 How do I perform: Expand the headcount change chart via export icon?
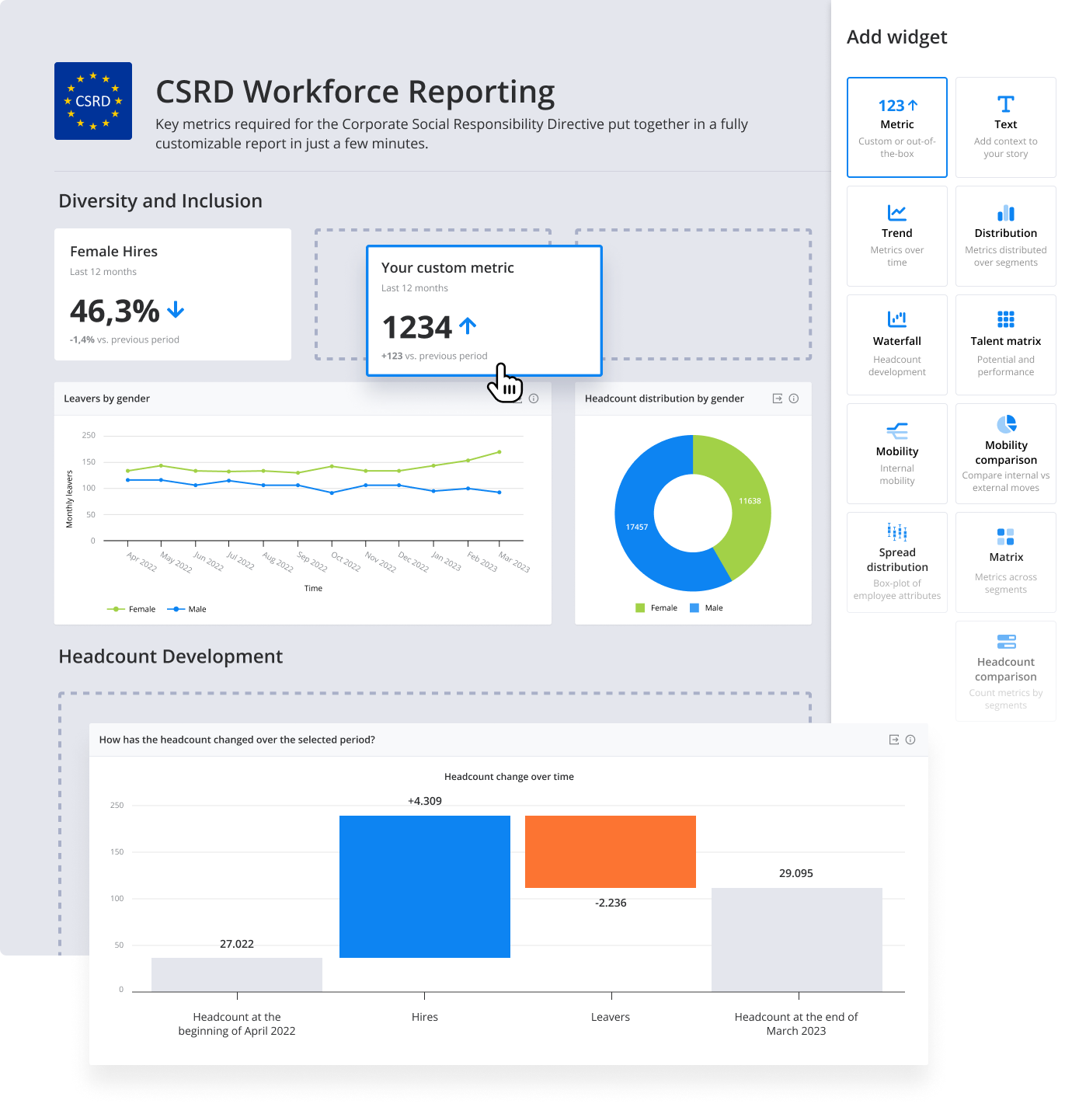(892, 740)
